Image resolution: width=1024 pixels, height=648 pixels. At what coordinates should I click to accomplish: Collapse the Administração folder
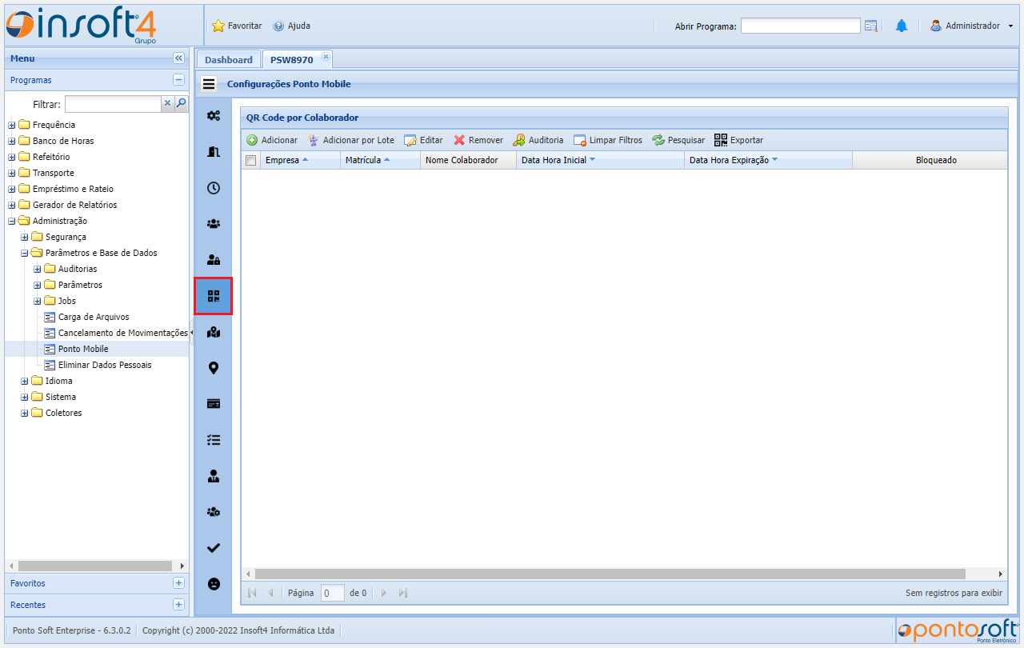[12, 221]
